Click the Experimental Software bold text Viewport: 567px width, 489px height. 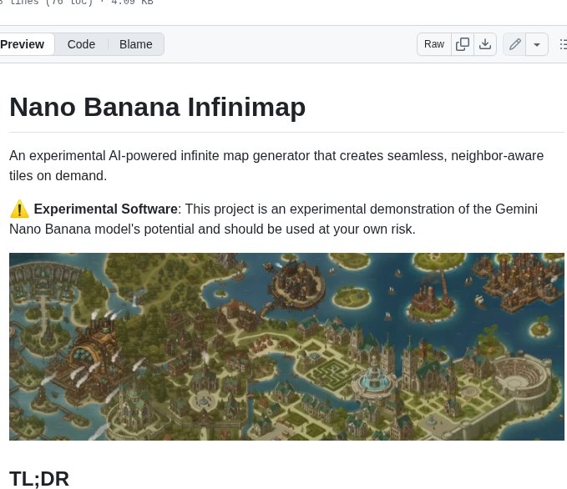click(105, 209)
